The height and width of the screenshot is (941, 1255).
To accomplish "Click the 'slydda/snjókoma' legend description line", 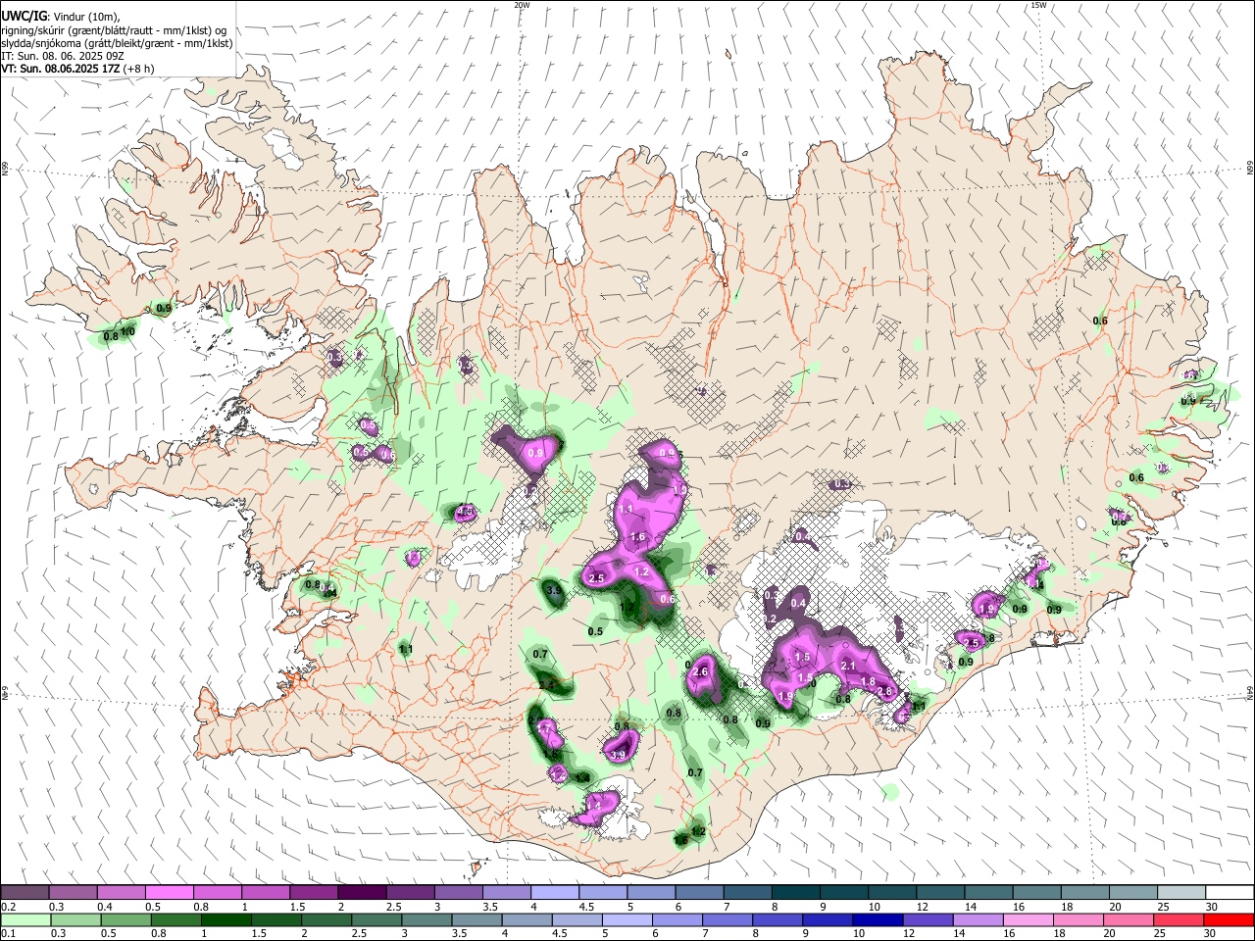I will (118, 43).
